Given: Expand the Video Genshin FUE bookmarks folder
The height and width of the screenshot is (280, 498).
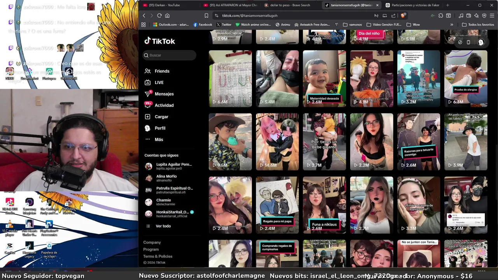Looking at the screenshot, I should point(384,24).
